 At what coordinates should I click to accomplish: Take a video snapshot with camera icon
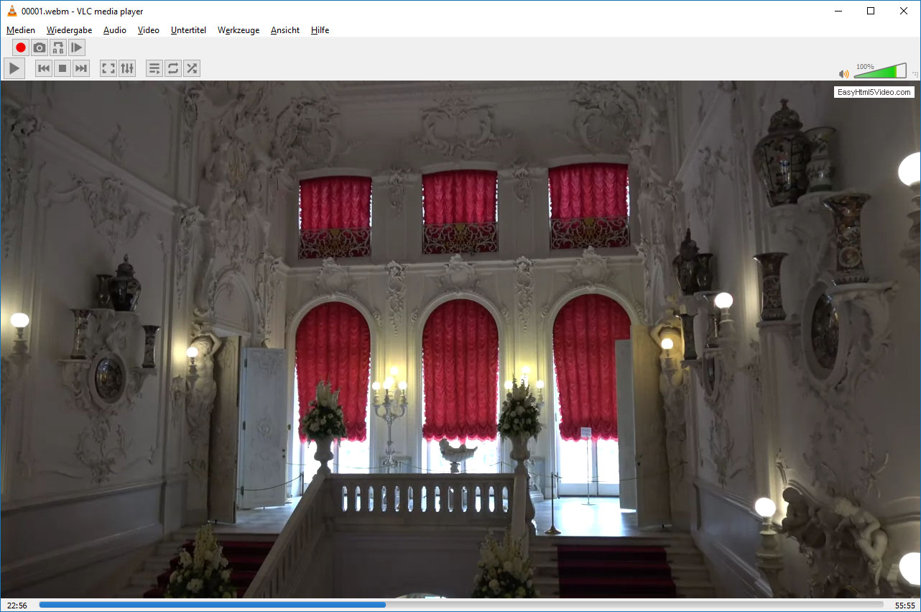[x=40, y=48]
